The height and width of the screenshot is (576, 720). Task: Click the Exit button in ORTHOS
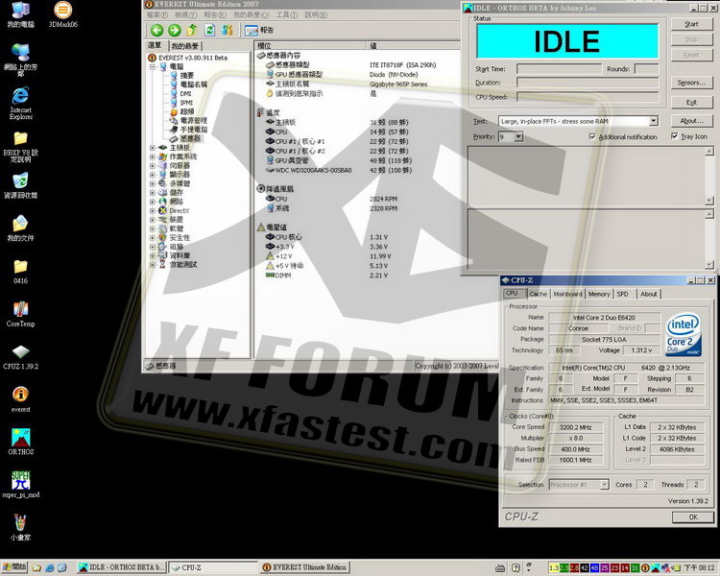tap(691, 103)
